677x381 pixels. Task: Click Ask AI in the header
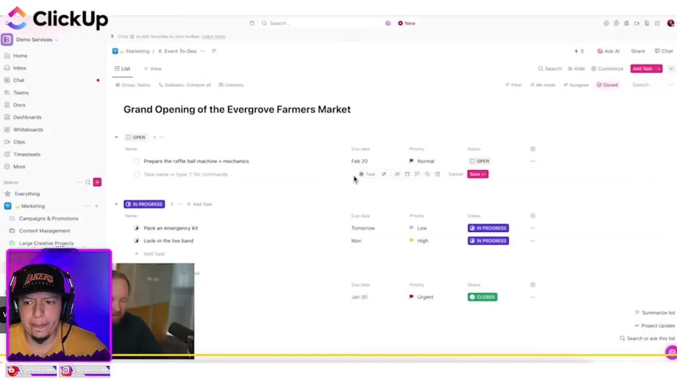pyautogui.click(x=608, y=51)
